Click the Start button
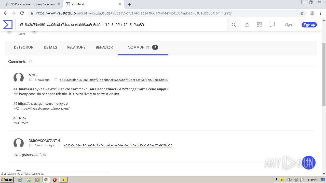326x183 pixels. pos(7,180)
